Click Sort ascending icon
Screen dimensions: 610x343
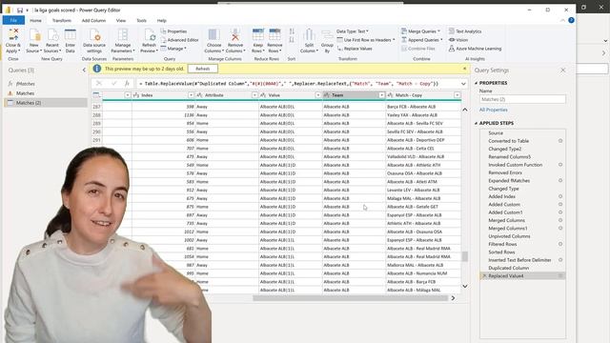click(x=292, y=31)
